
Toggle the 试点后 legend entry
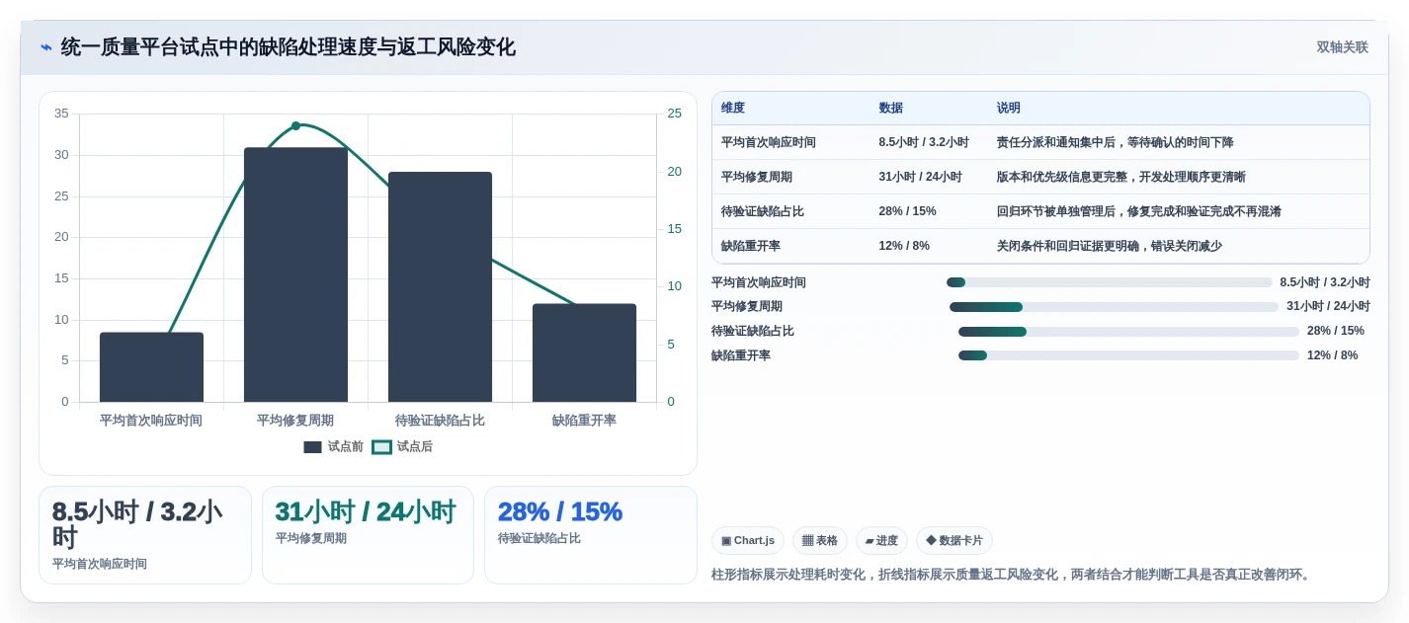click(402, 447)
